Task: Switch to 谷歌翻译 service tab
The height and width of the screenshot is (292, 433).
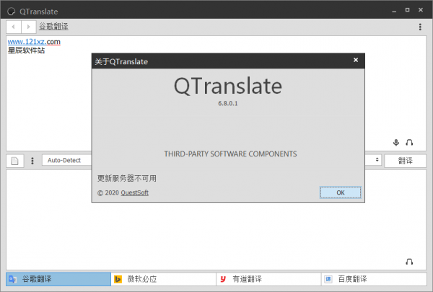Action: [x=58, y=279]
